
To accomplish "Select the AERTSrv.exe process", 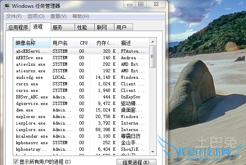I will (x=81, y=58).
